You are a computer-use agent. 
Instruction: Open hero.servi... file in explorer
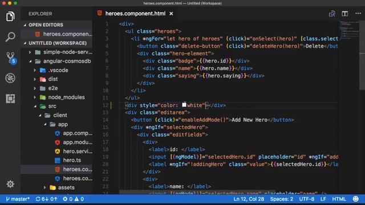(x=57, y=151)
